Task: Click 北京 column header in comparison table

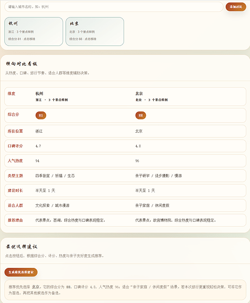Action: 139,93
